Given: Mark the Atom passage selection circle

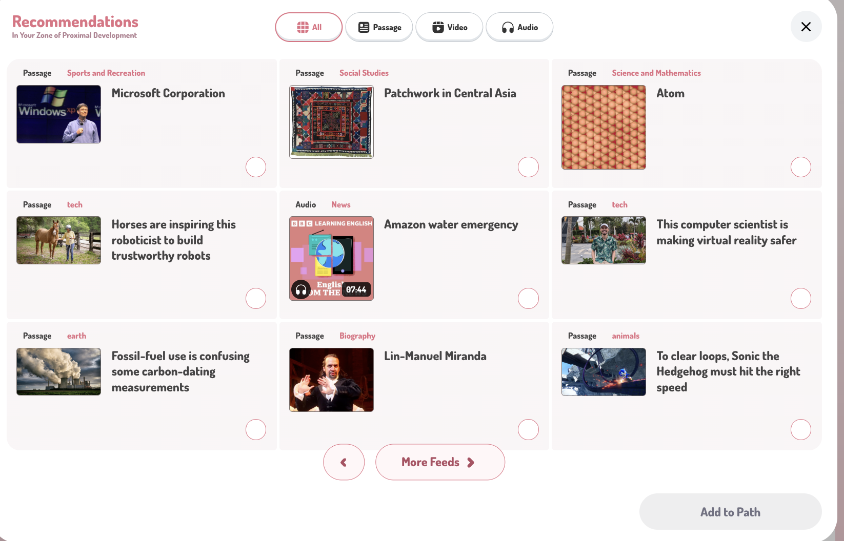Looking at the screenshot, I should [x=800, y=167].
